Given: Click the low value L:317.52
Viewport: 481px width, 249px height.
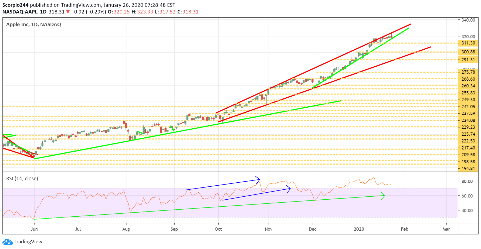Looking at the screenshot, I should pyautogui.click(x=165, y=12).
